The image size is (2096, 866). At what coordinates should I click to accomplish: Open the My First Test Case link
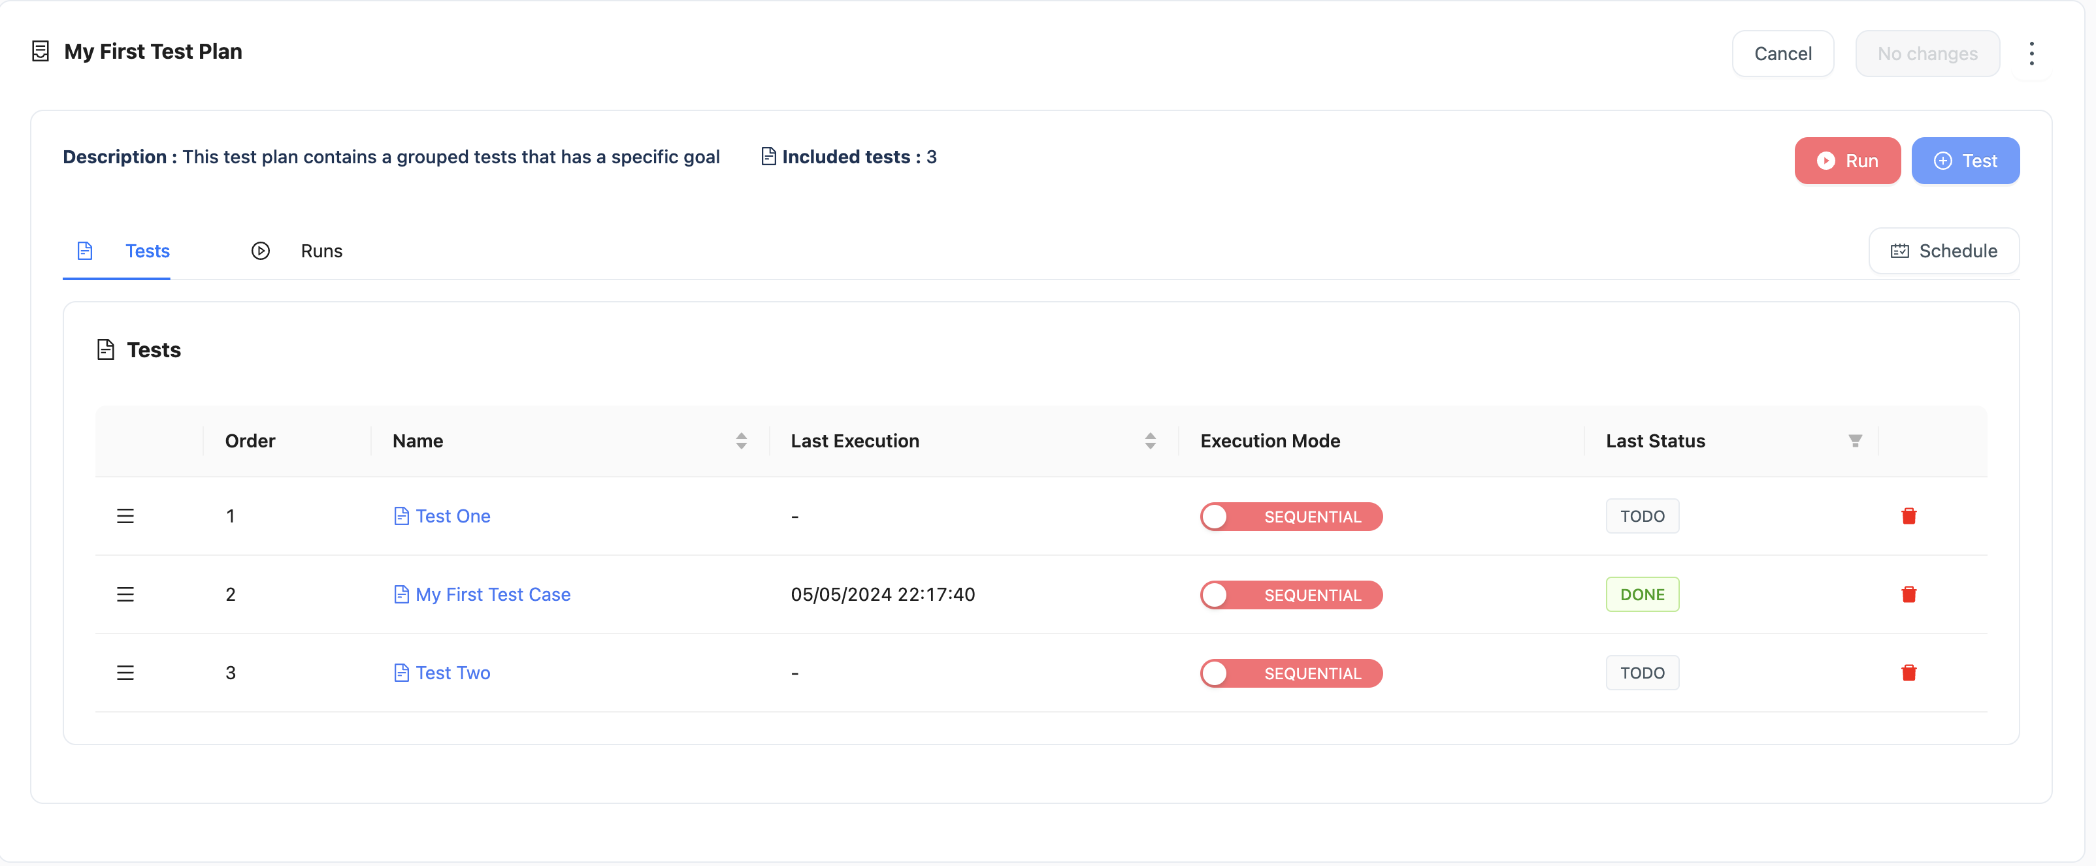pyautogui.click(x=493, y=594)
